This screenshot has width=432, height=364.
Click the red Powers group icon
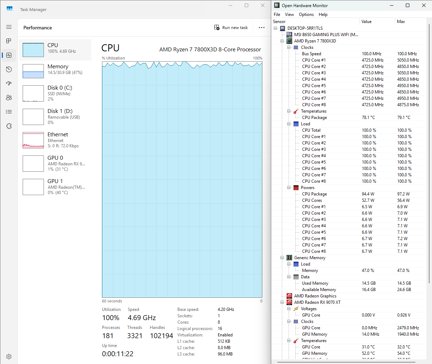point(296,188)
